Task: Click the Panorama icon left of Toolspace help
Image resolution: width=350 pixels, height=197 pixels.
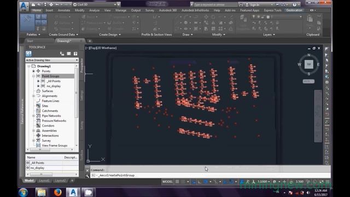Action: click(x=69, y=54)
